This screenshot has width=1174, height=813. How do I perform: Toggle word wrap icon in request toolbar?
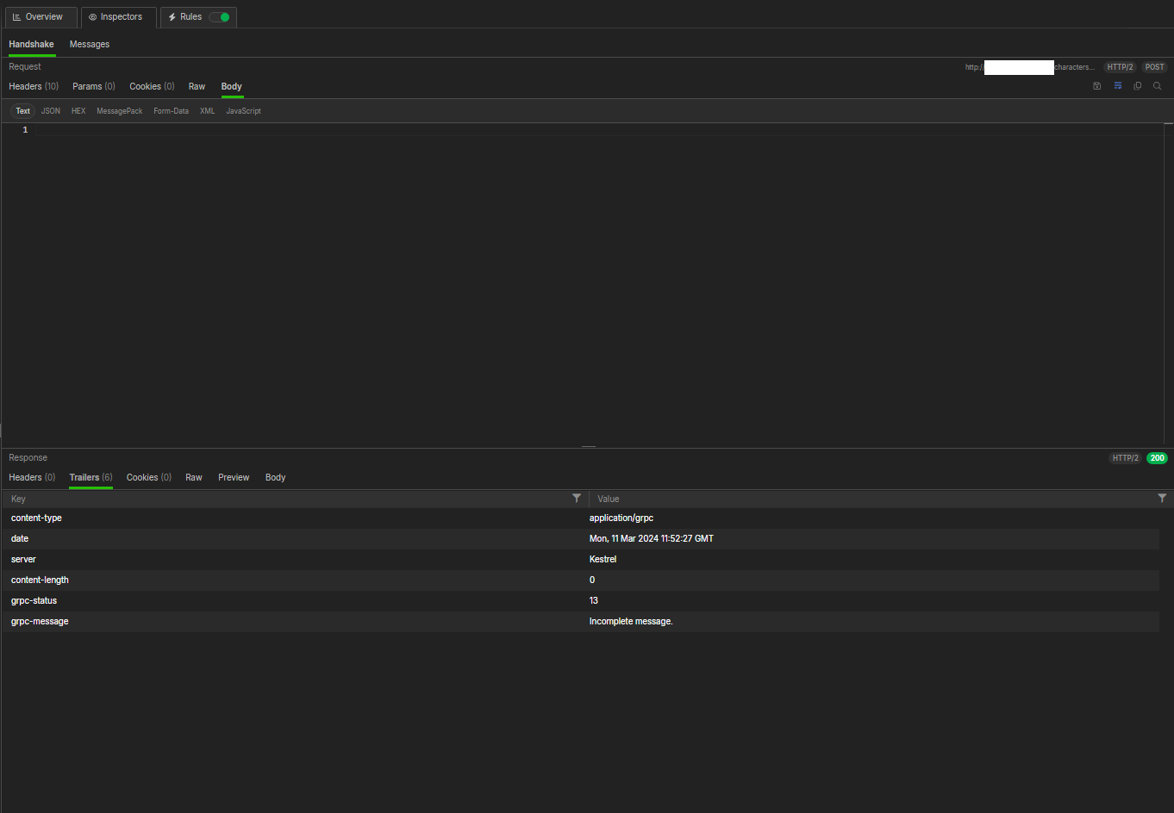point(1117,86)
